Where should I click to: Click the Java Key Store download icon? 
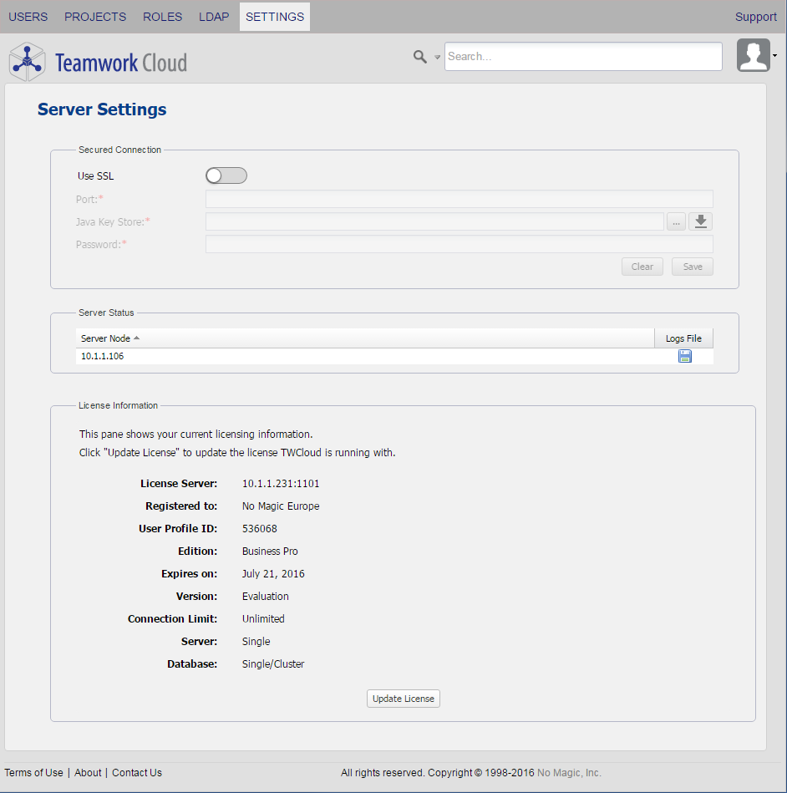pos(700,221)
